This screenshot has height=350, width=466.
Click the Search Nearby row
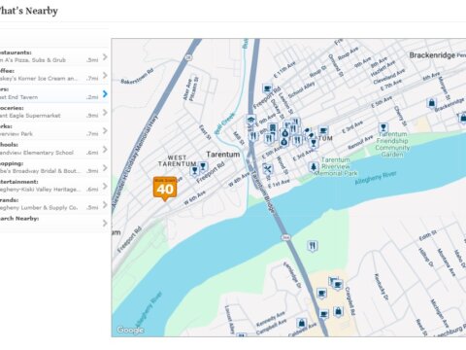point(53,223)
